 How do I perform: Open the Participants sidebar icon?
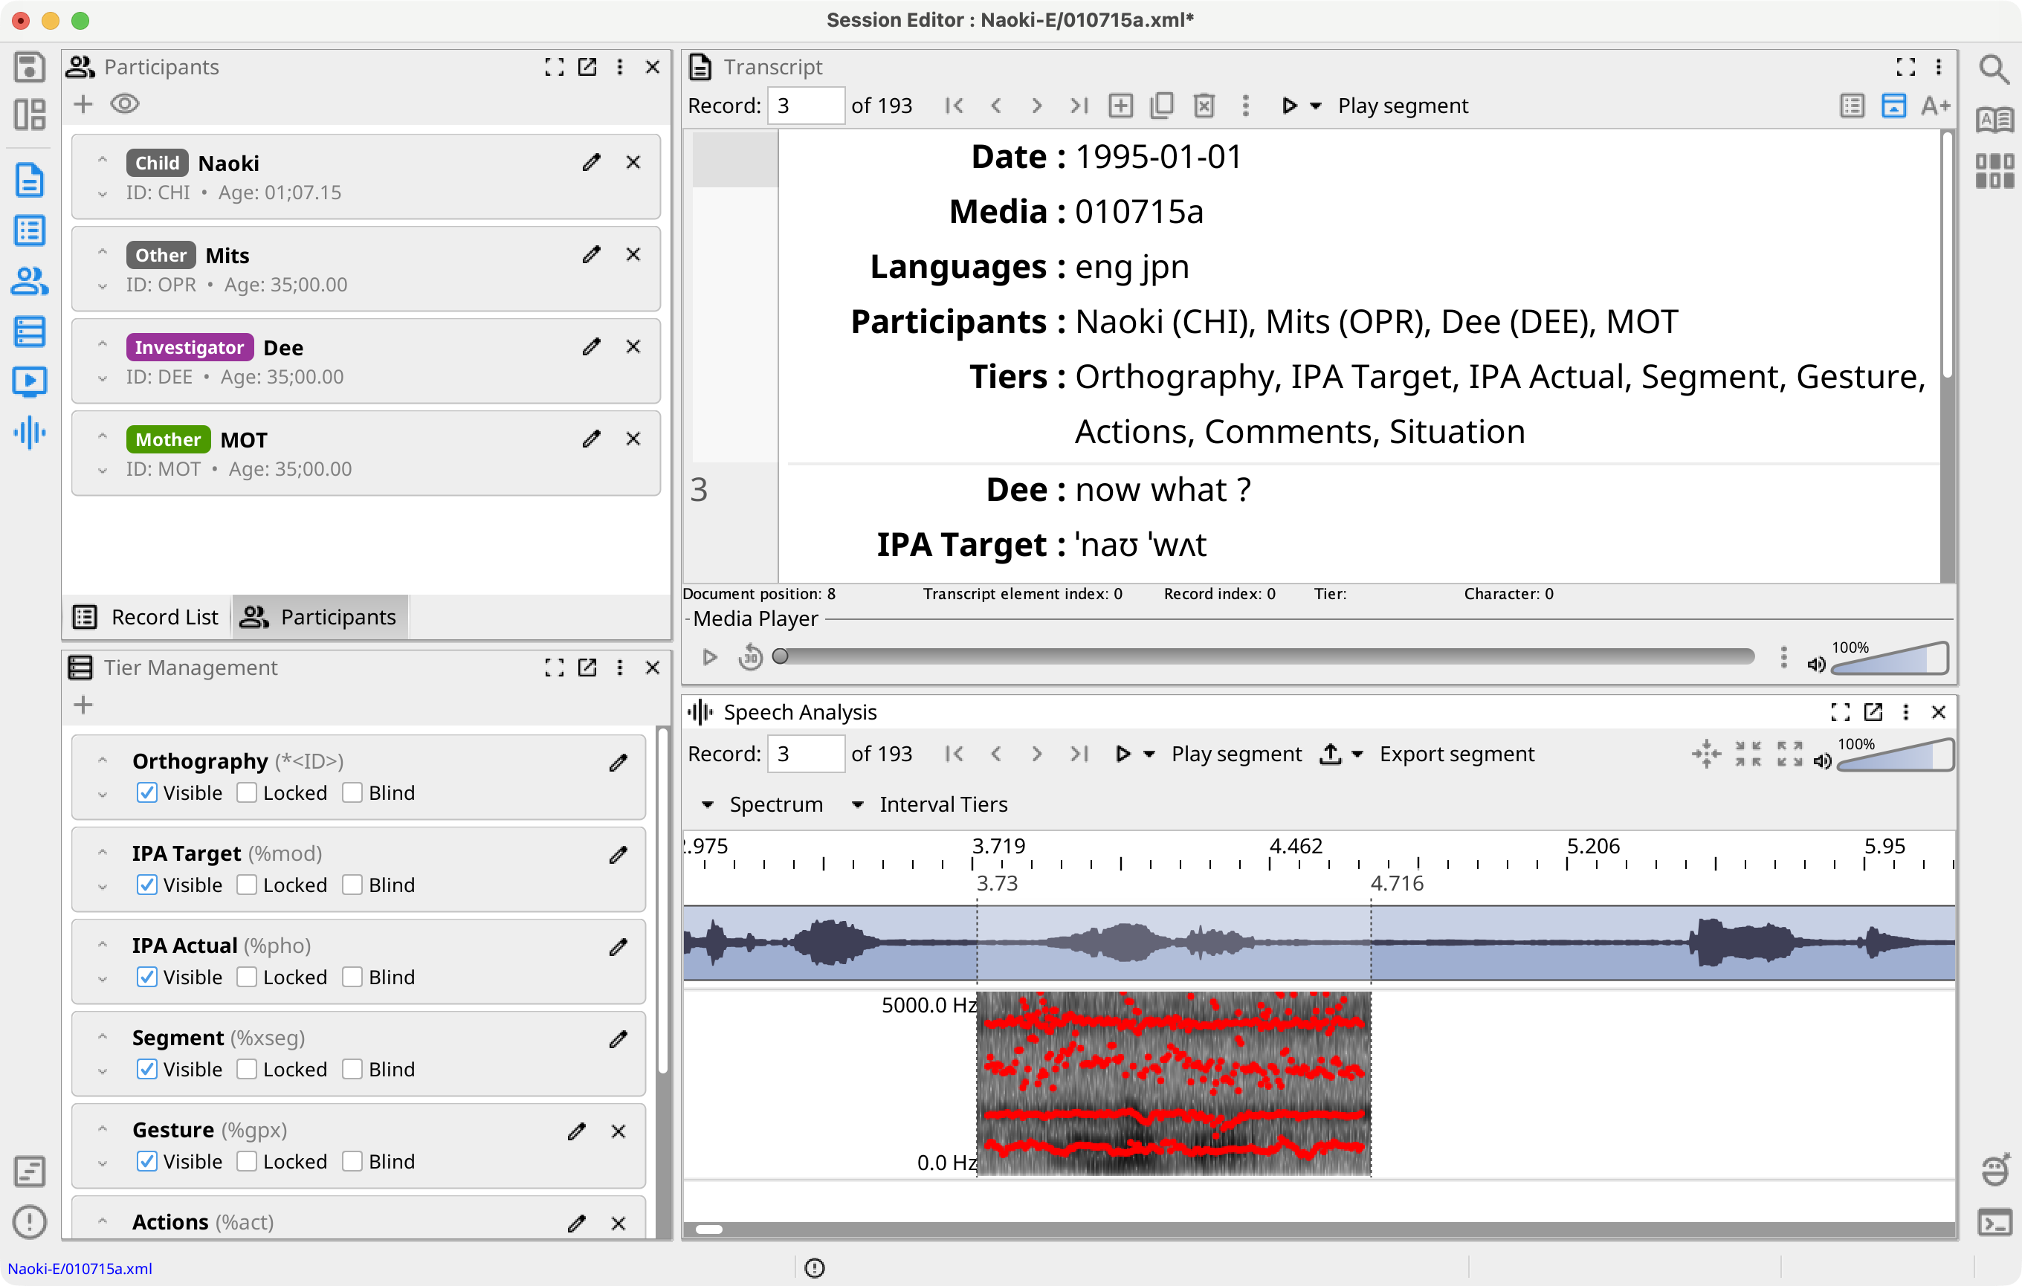tap(30, 281)
